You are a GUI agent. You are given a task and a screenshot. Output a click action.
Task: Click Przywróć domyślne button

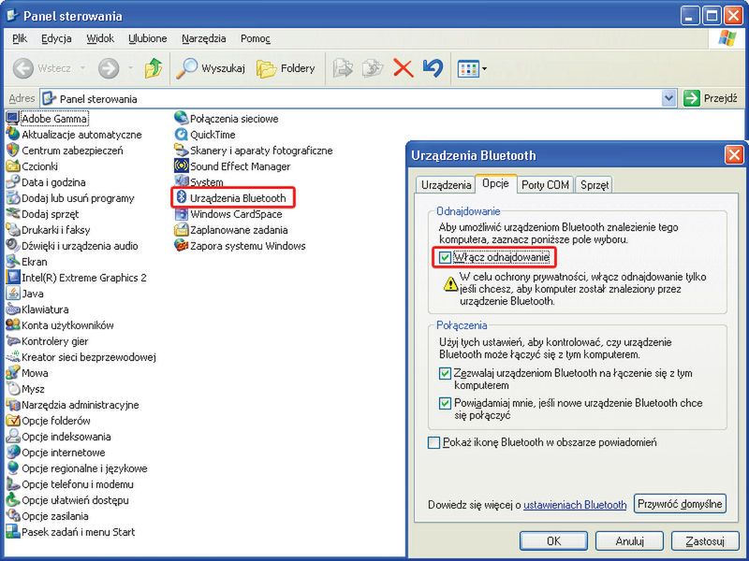click(x=680, y=504)
